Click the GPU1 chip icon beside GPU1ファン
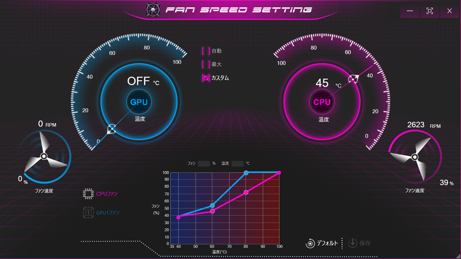Viewport: 461px width, 259px height. (88, 212)
